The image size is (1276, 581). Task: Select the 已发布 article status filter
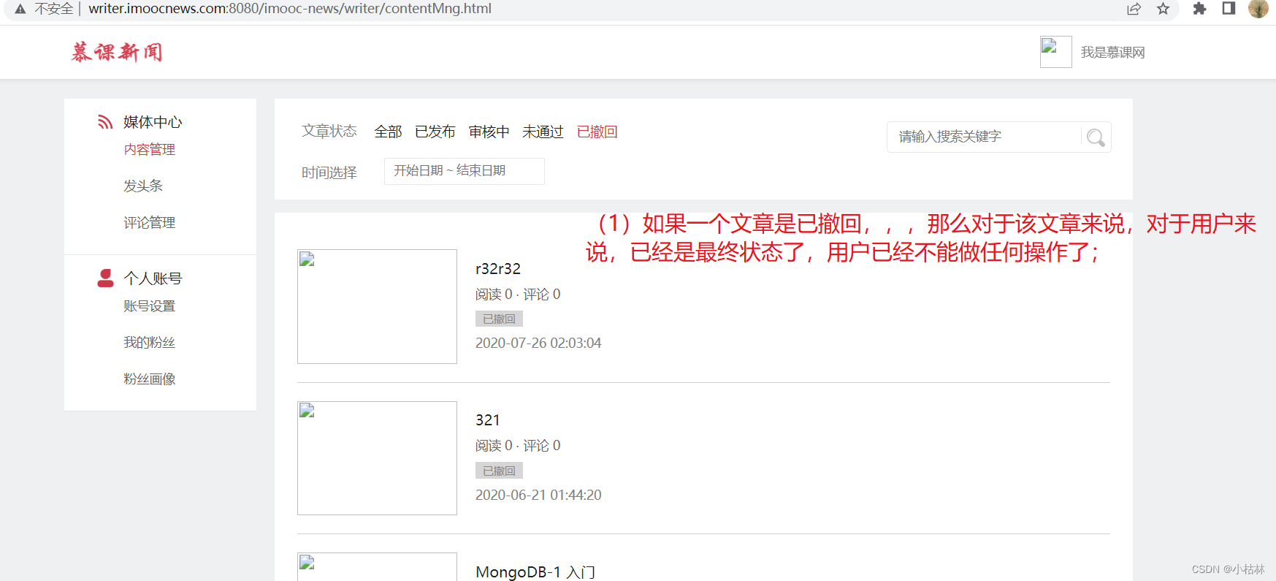435,132
